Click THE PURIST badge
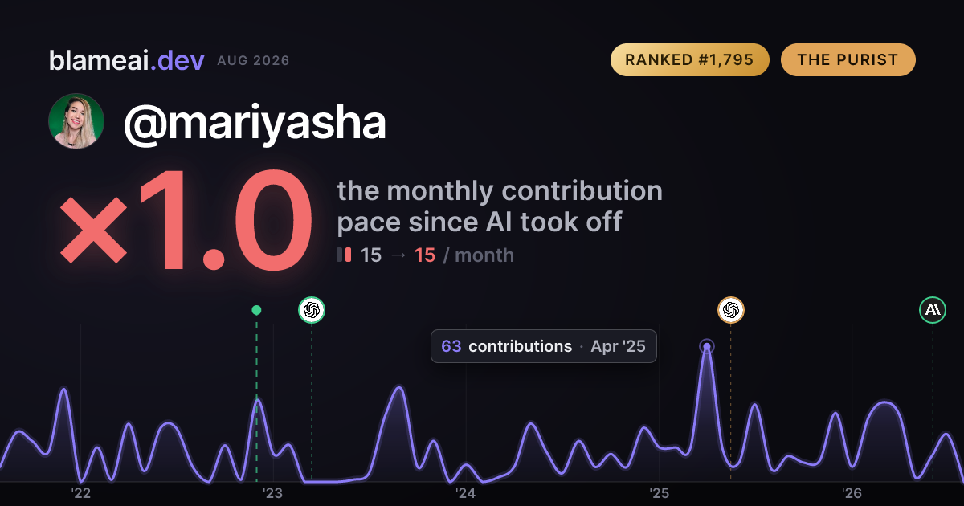964x506 pixels. pyautogui.click(x=848, y=60)
